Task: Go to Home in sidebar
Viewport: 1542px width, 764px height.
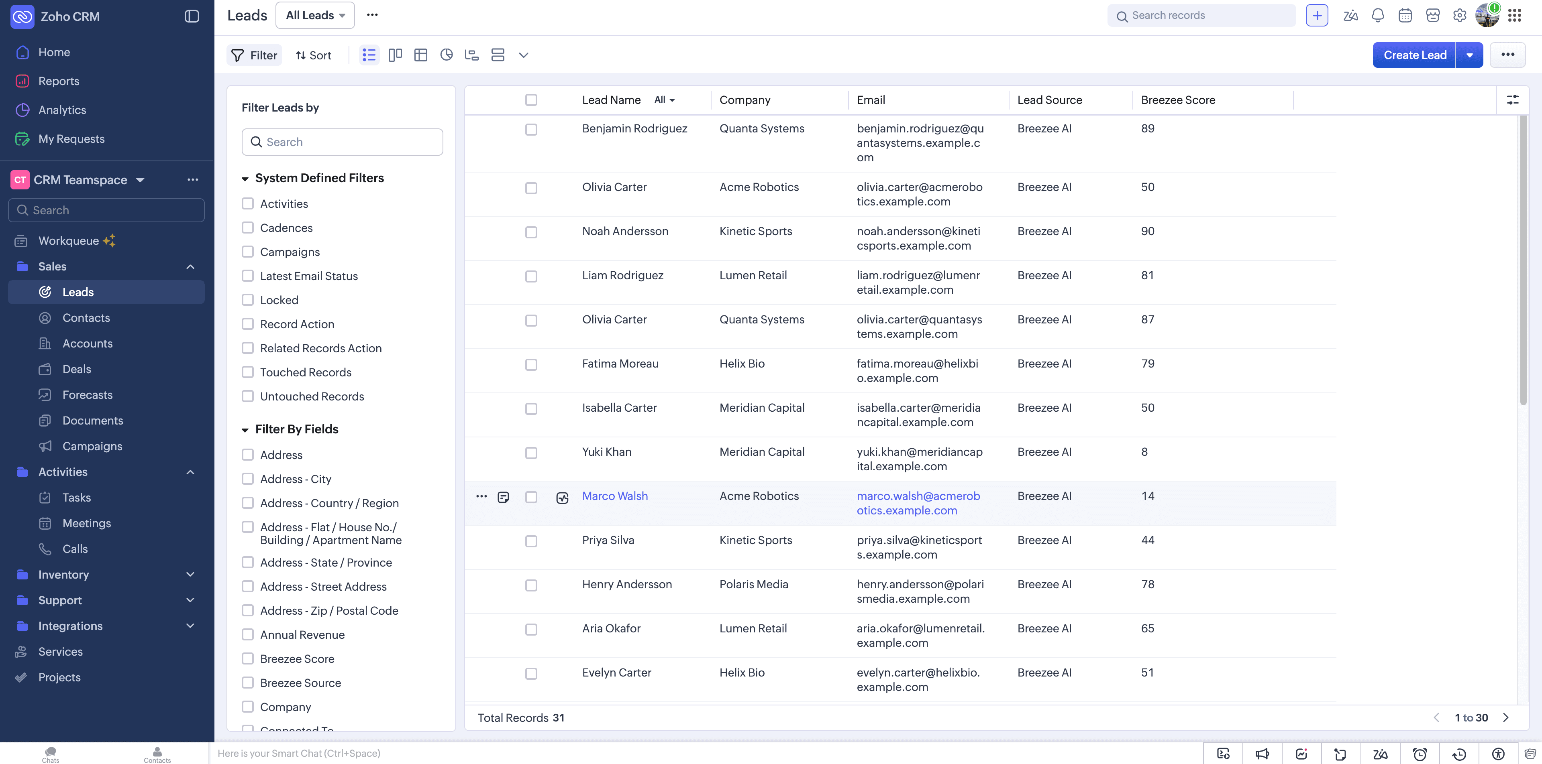Action: click(54, 52)
